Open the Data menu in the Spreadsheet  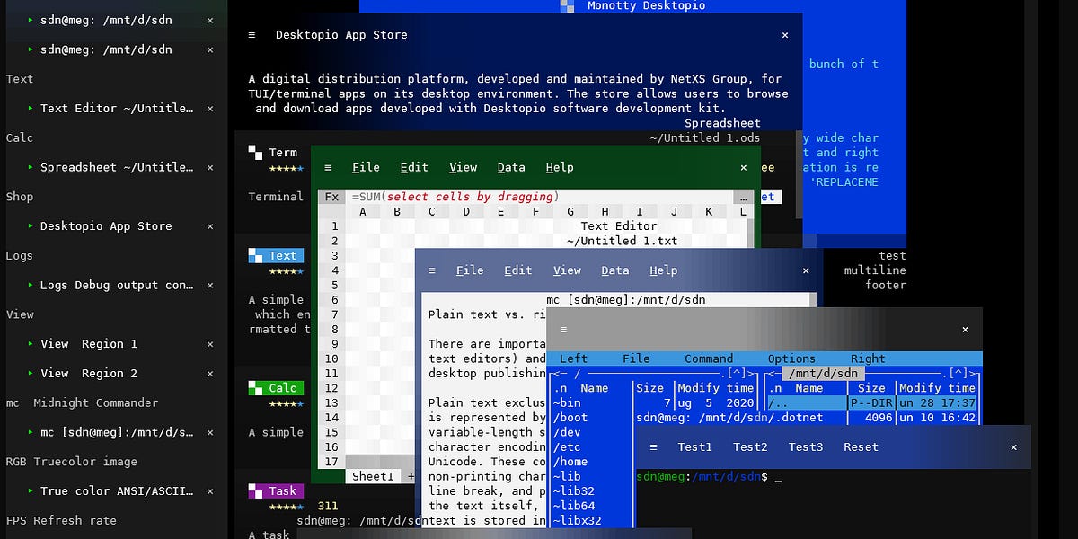[x=511, y=167]
